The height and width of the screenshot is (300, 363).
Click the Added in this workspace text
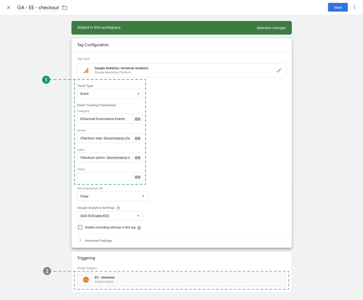[x=99, y=27]
